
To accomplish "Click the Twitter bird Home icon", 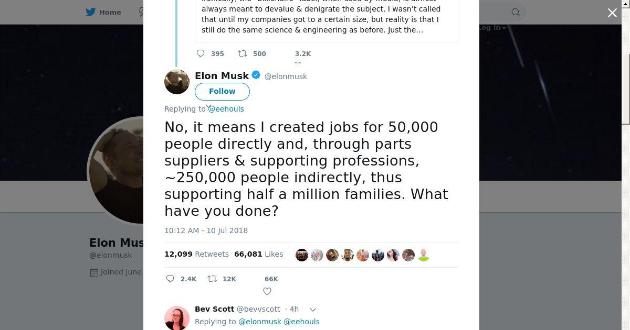I will (91, 12).
